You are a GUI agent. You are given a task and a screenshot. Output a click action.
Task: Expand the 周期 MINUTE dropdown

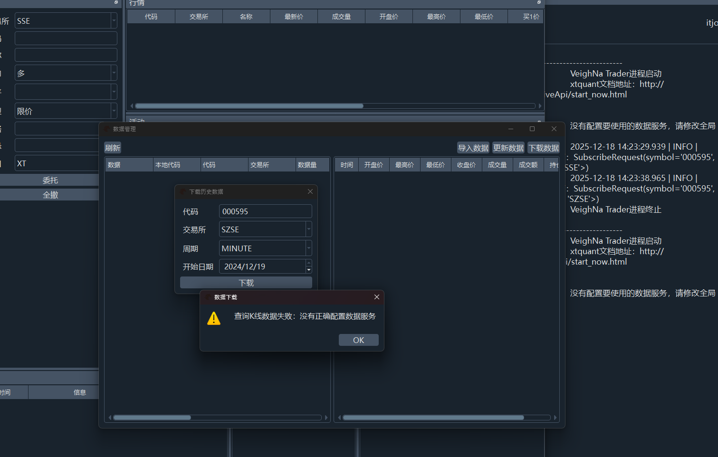click(308, 248)
